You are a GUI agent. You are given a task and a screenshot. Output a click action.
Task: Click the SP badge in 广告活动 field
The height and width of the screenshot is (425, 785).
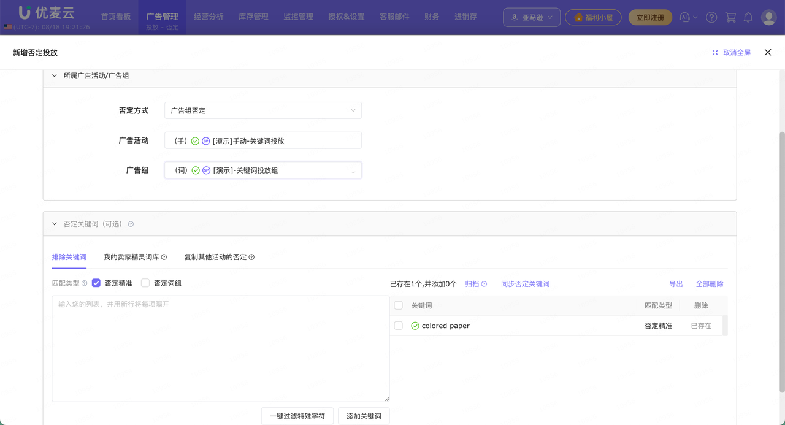[x=206, y=140]
